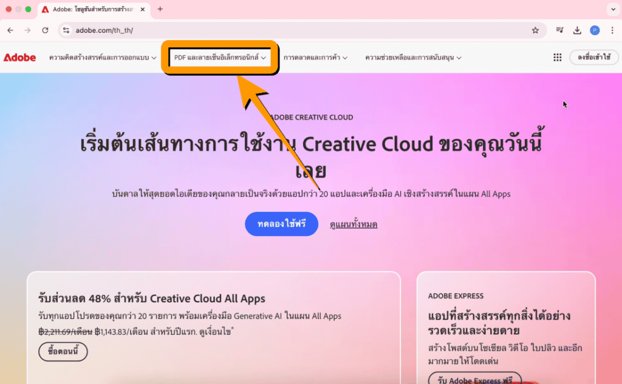Screen dimensions: 622x384
Task: Go back using the back arrow
Action: pos(10,30)
